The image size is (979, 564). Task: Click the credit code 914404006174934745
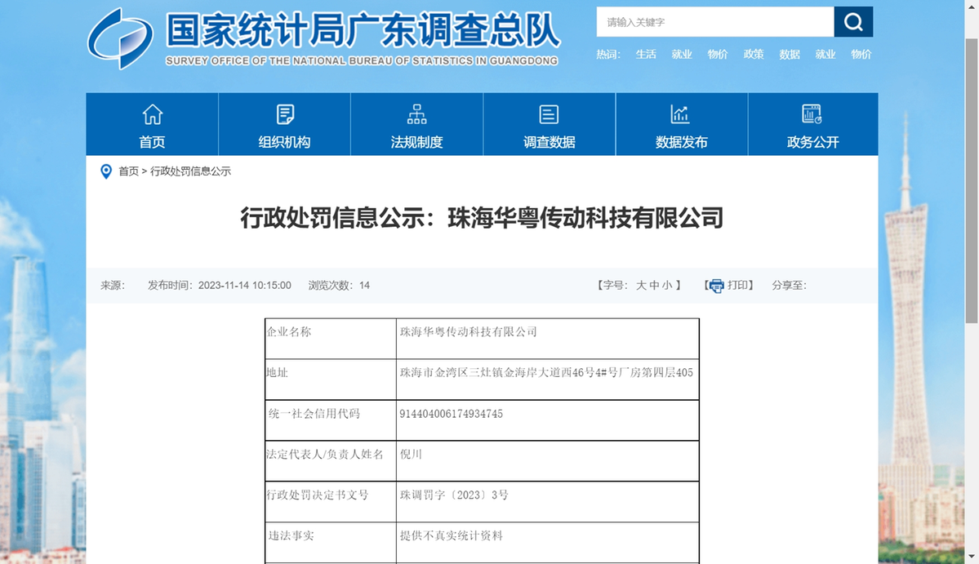tap(451, 414)
